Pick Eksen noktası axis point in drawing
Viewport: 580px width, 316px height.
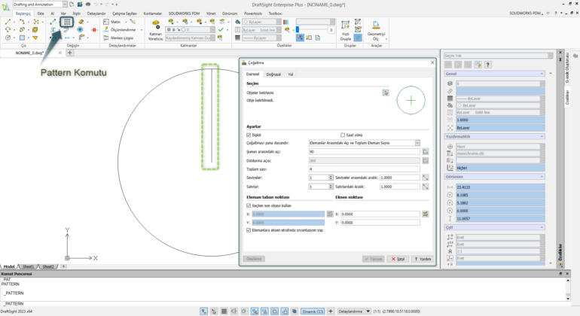[426, 214]
